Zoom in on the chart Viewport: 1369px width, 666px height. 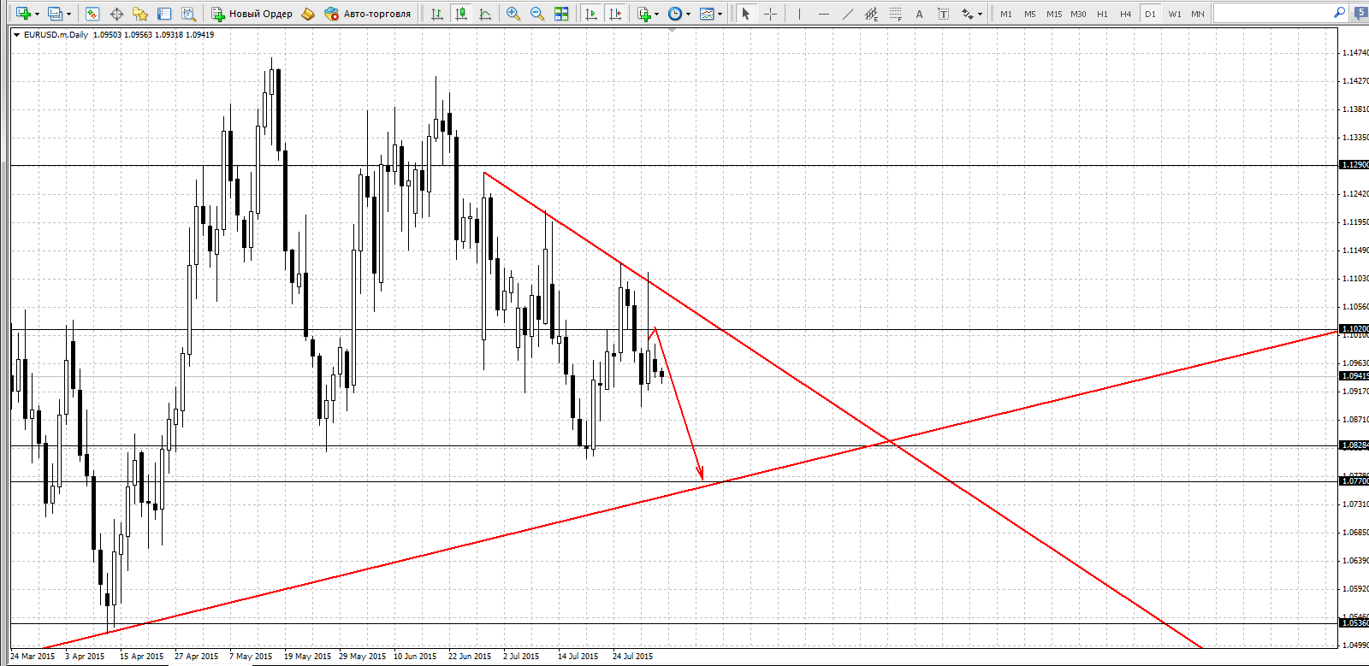tap(513, 14)
